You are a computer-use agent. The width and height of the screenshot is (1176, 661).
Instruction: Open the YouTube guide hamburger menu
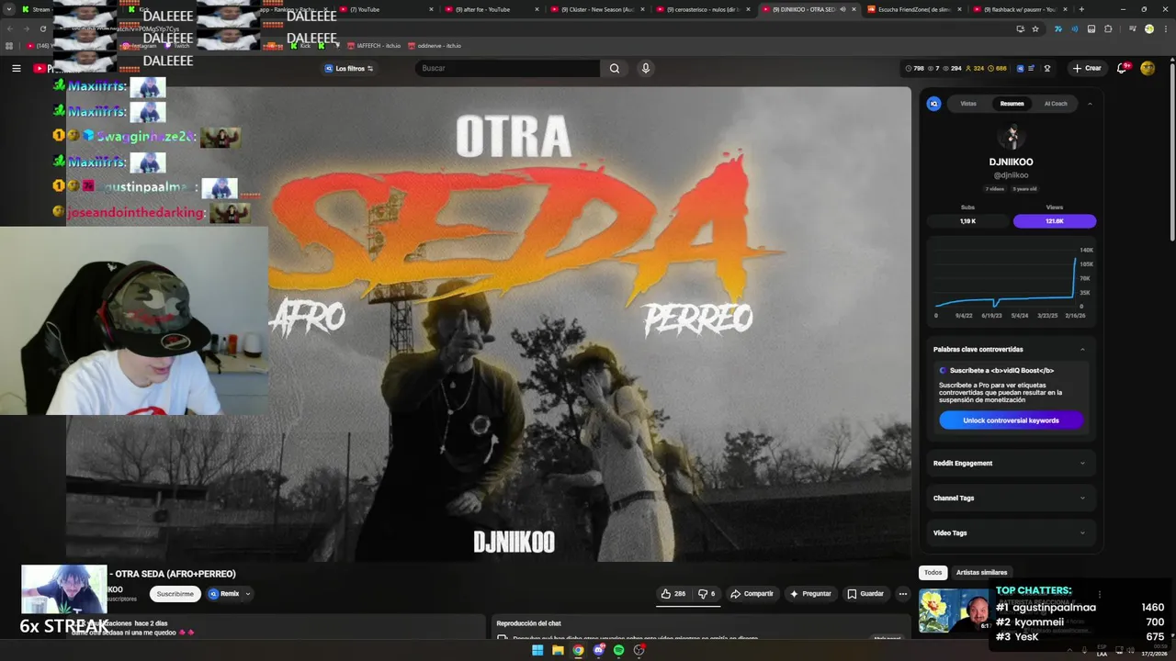[x=16, y=68]
